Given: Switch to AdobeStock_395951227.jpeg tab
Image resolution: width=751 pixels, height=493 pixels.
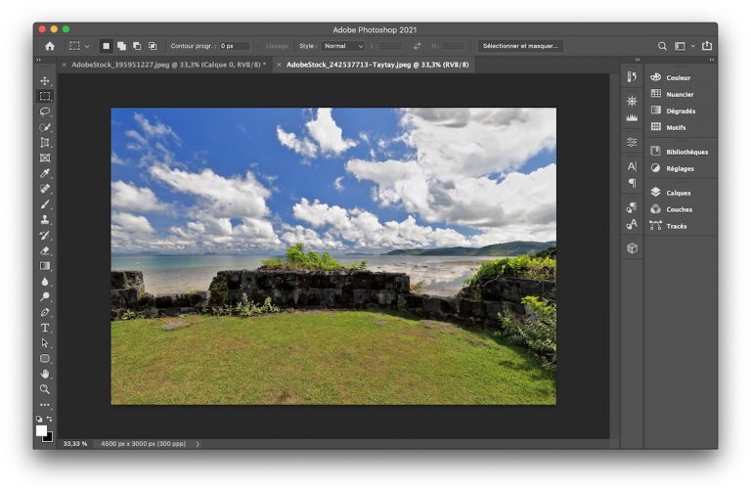Looking at the screenshot, I should coord(168,65).
